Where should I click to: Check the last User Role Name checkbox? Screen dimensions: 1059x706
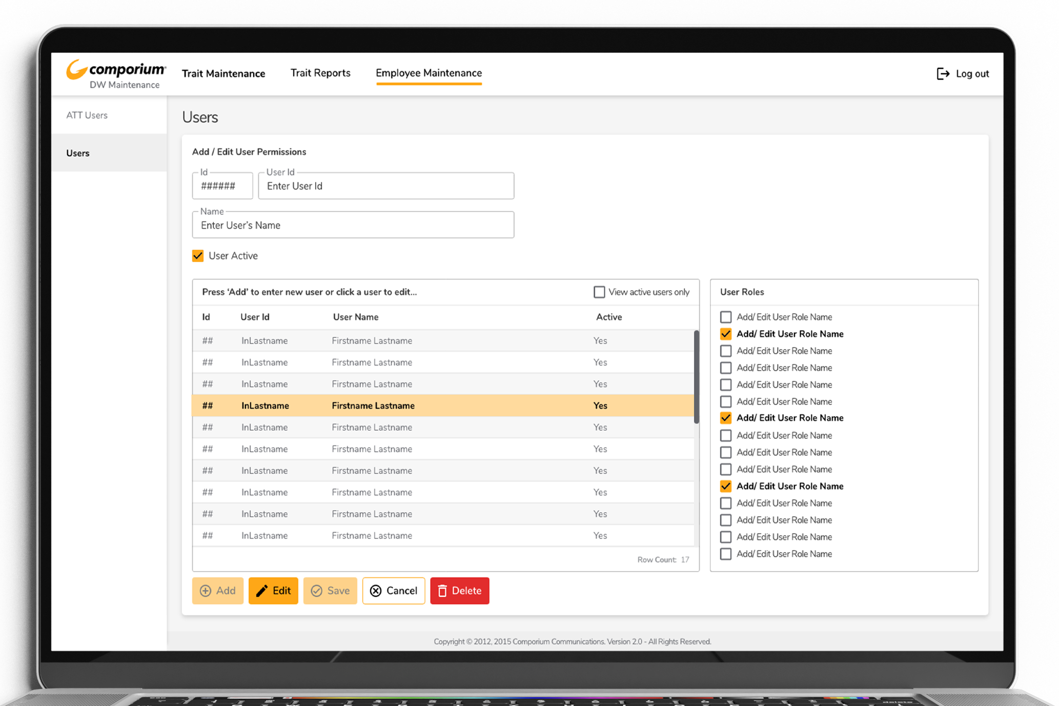coord(725,554)
